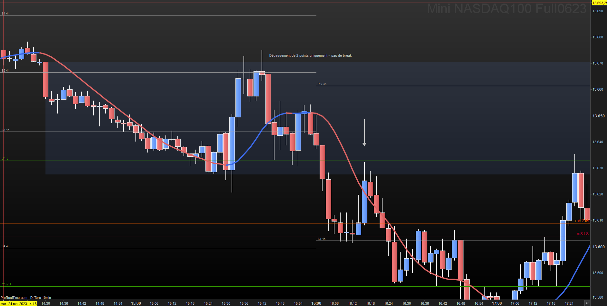Click the yellow 'mer. 24 mai 2023 14:16' date label
The height and width of the screenshot is (306, 607).
click(18, 303)
